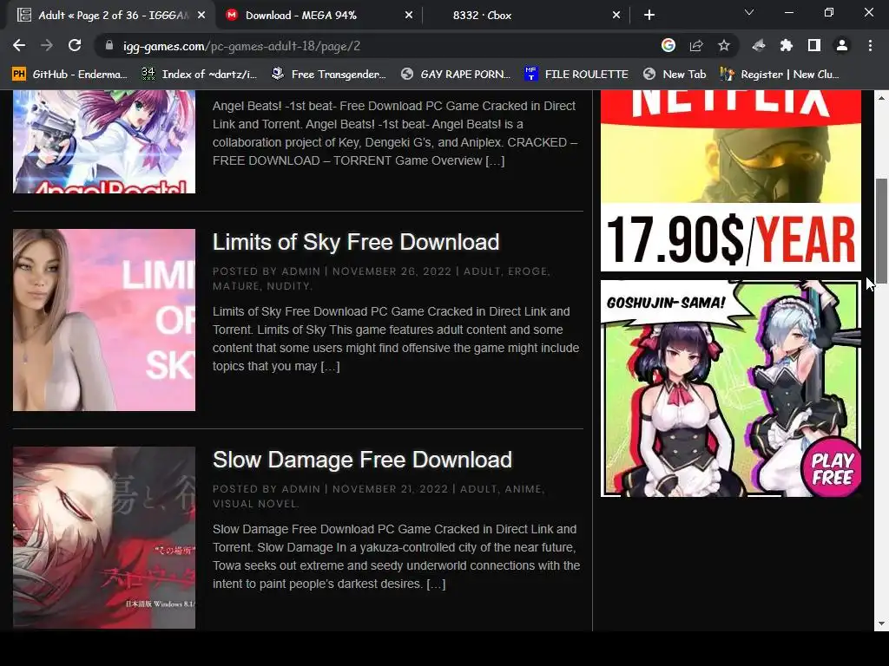Viewport: 889px width, 666px height.
Task: Open ADULT category under Slow Damage
Action: (478, 489)
